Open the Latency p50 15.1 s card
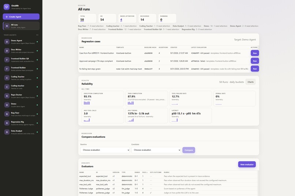Viewport: 295px width, 196px height. tap(191, 116)
